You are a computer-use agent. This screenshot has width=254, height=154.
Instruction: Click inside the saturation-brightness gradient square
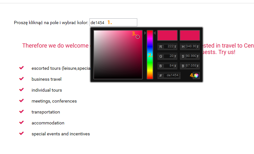[118, 55]
